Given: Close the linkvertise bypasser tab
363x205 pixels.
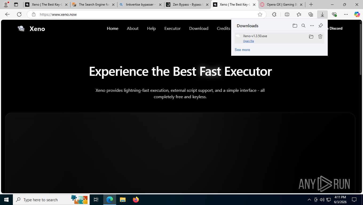Looking at the screenshot, I should (x=160, y=5).
